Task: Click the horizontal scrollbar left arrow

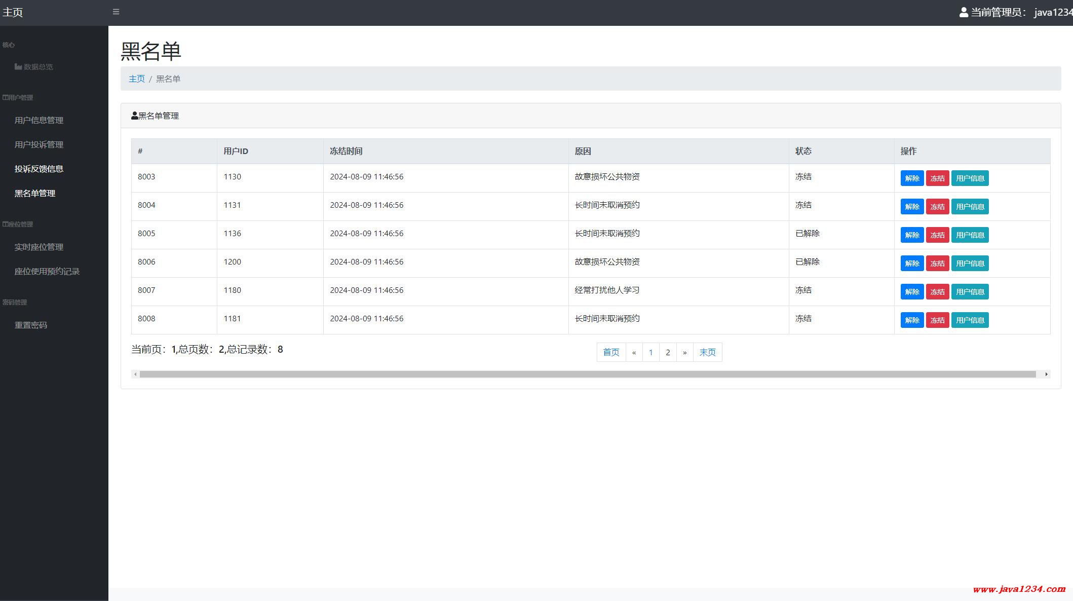Action: pyautogui.click(x=135, y=374)
